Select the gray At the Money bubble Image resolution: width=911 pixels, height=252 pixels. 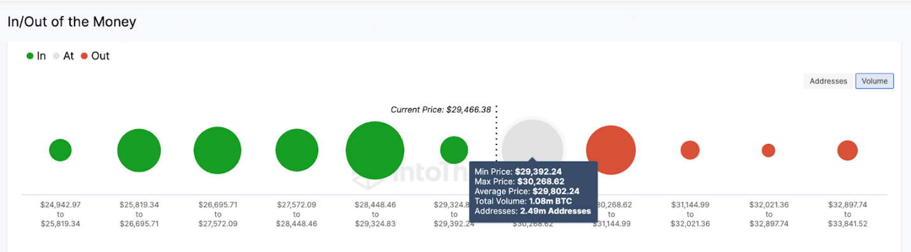click(x=532, y=140)
